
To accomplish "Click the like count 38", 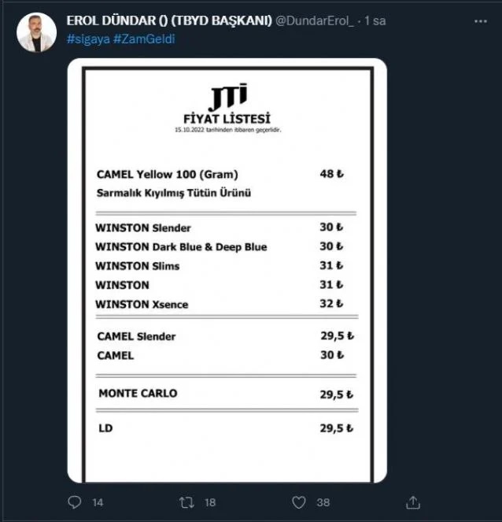I will coord(323,502).
